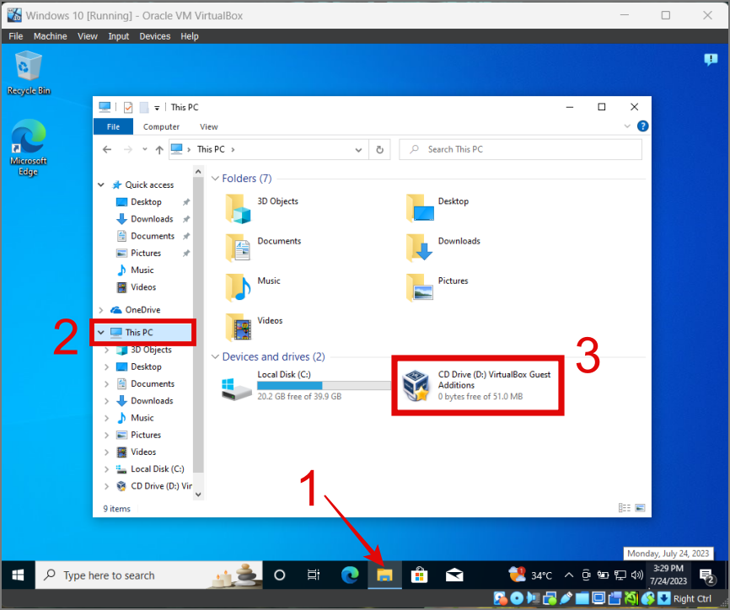Select This PC in navigation pane
This screenshot has width=730, height=610.
point(139,332)
